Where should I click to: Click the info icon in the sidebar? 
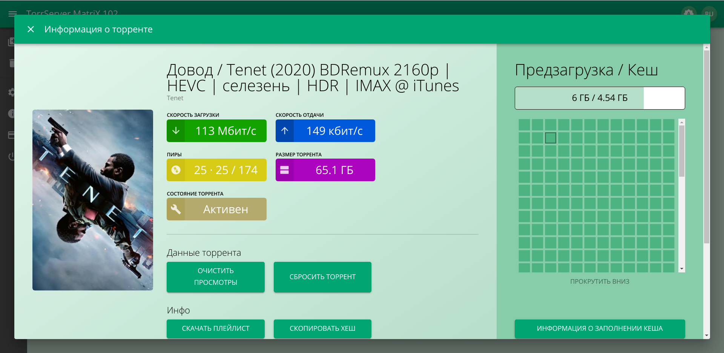(x=11, y=113)
